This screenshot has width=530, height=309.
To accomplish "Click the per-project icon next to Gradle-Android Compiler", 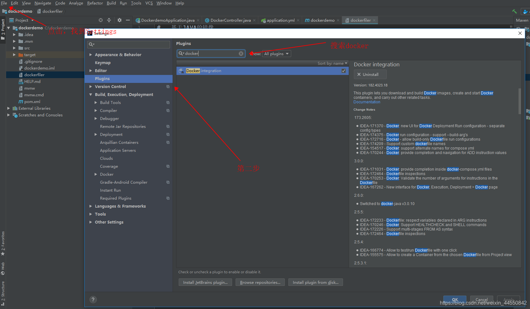I will click(168, 182).
